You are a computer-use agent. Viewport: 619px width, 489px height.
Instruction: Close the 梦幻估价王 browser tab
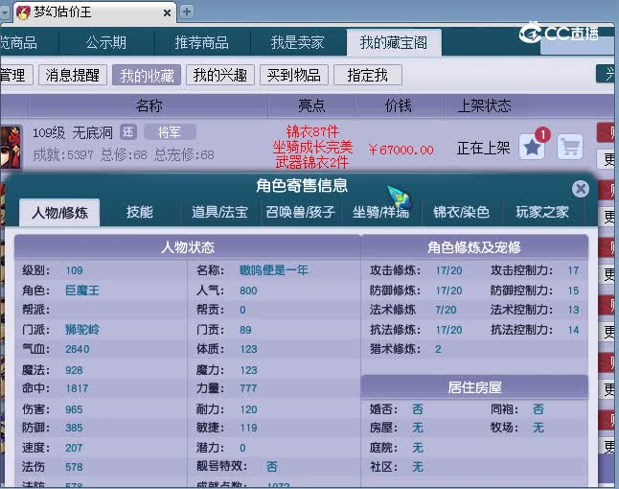[167, 13]
